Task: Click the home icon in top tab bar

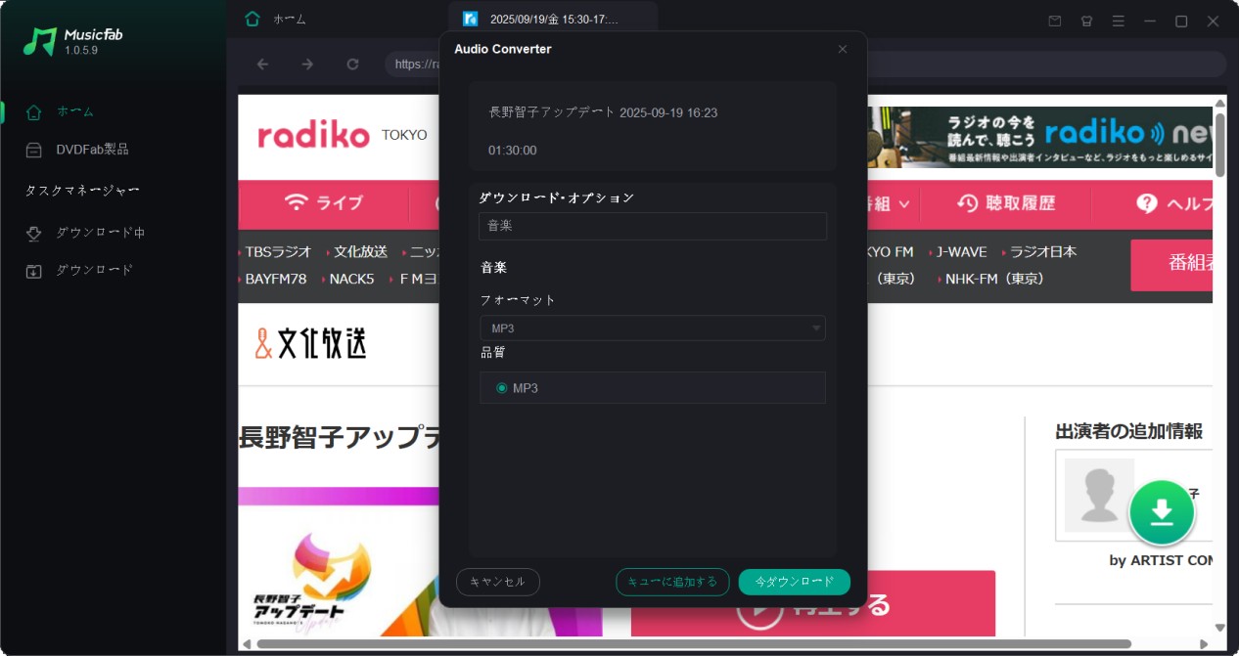Action: (x=253, y=19)
